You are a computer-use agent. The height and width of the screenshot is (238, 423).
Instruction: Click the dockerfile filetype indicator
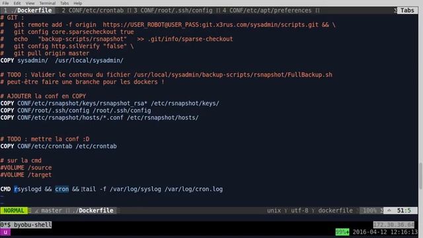335,210
